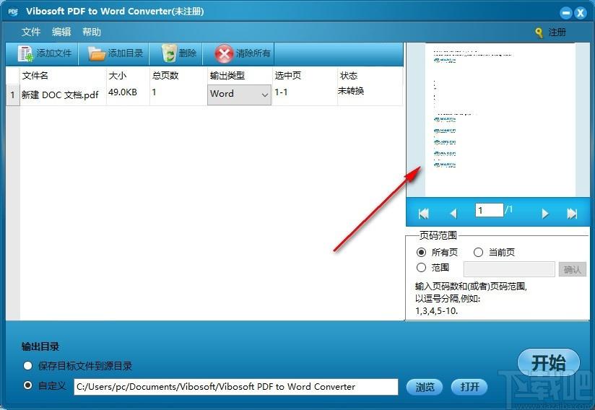This screenshot has width=595, height=410.
Task: Select the All Pages (所有页) radio button
Action: tap(421, 252)
